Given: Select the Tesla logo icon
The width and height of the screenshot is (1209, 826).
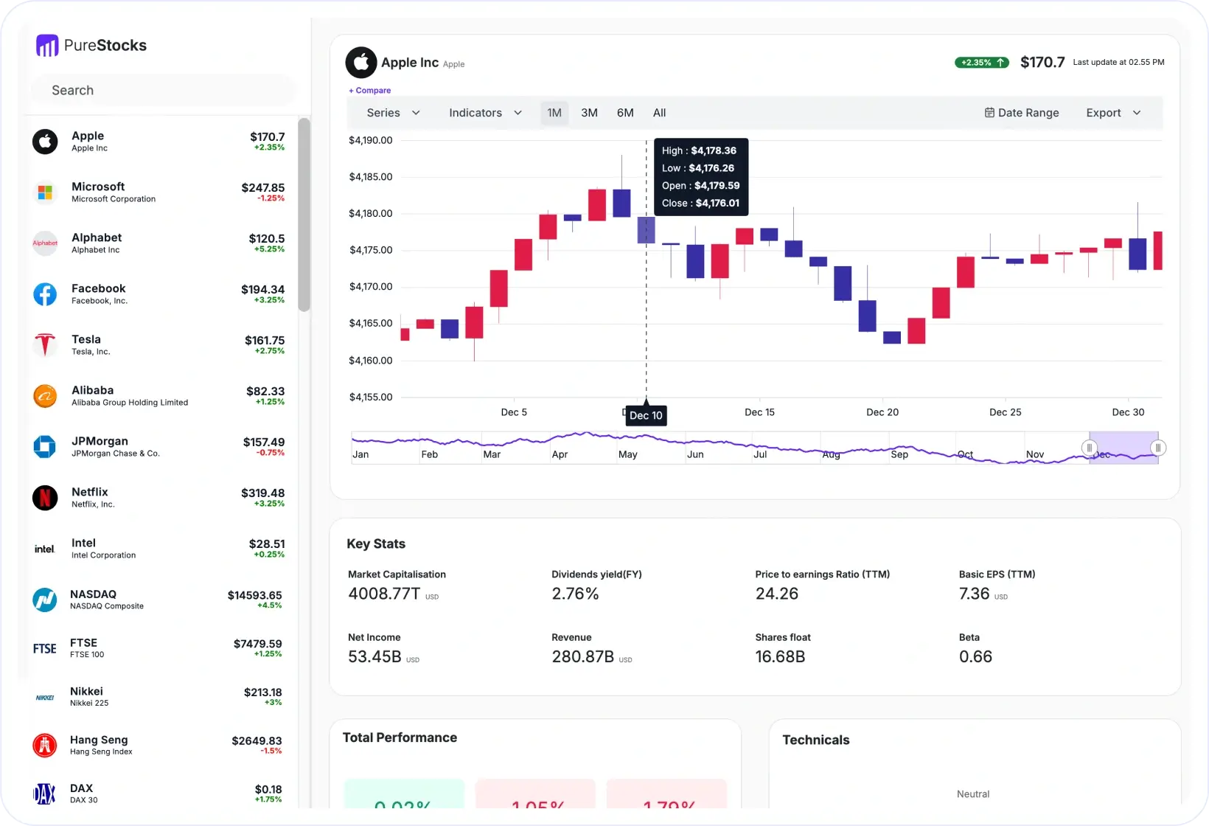Looking at the screenshot, I should point(45,344).
